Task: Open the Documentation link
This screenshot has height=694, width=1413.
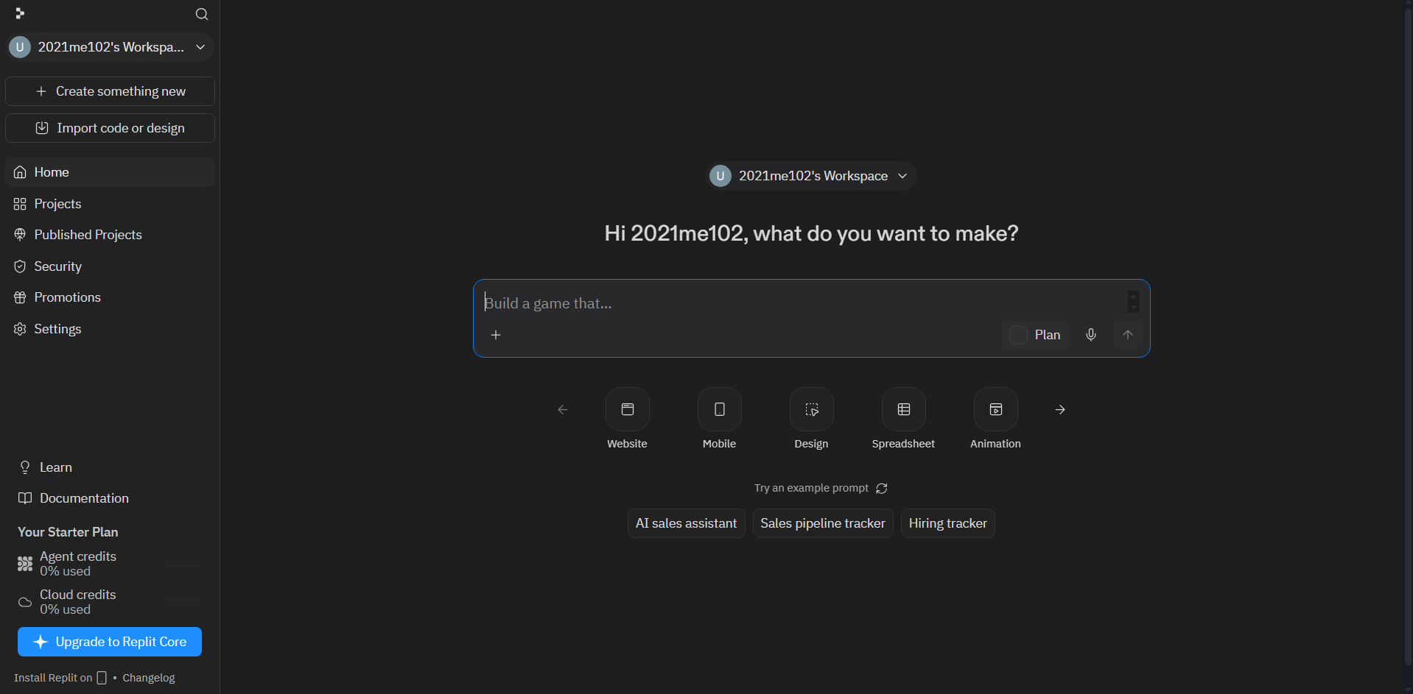Action: coord(74,498)
